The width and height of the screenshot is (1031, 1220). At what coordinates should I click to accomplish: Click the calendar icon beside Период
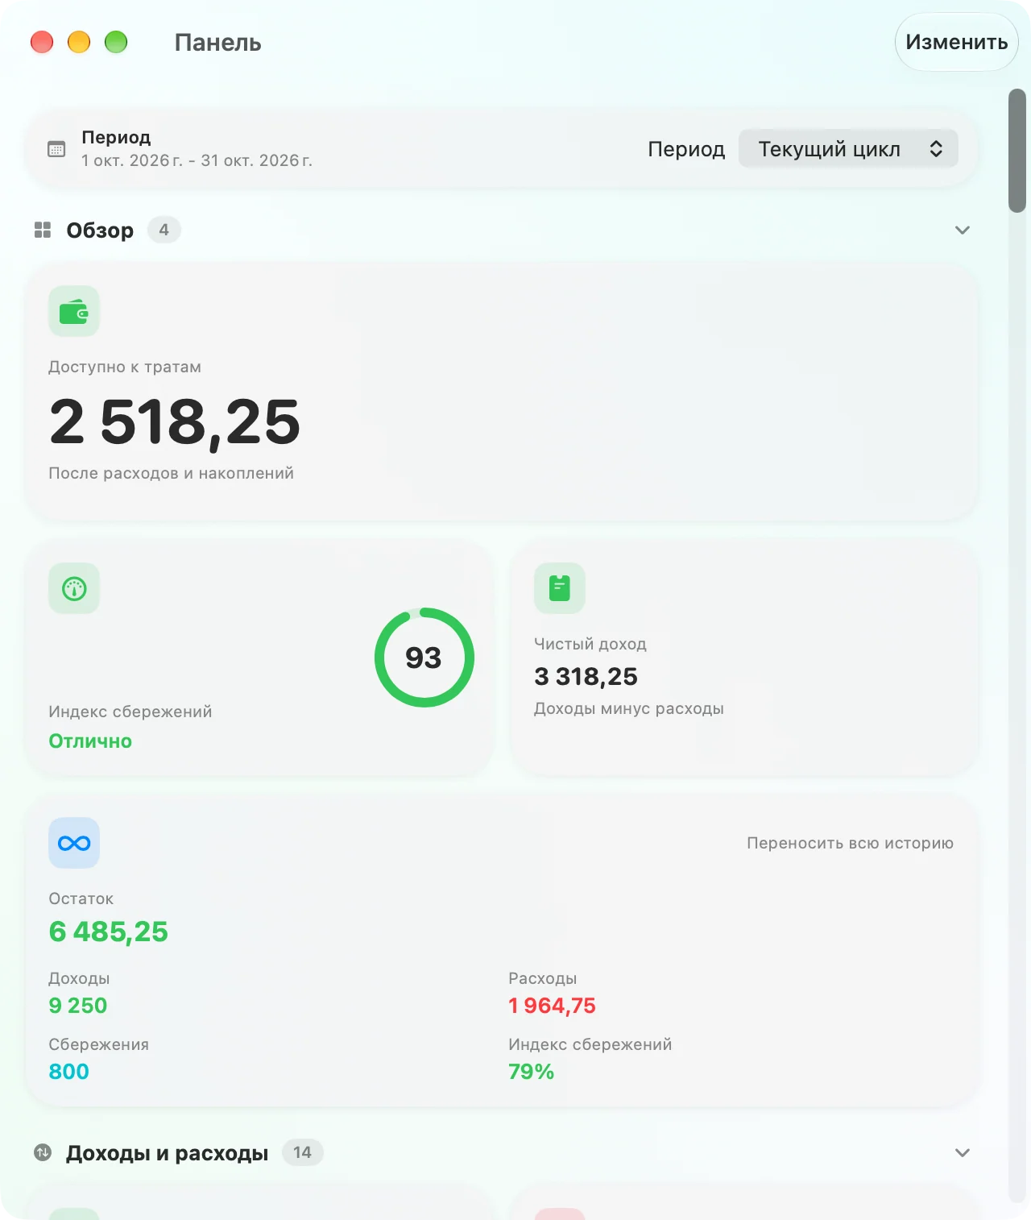click(56, 149)
